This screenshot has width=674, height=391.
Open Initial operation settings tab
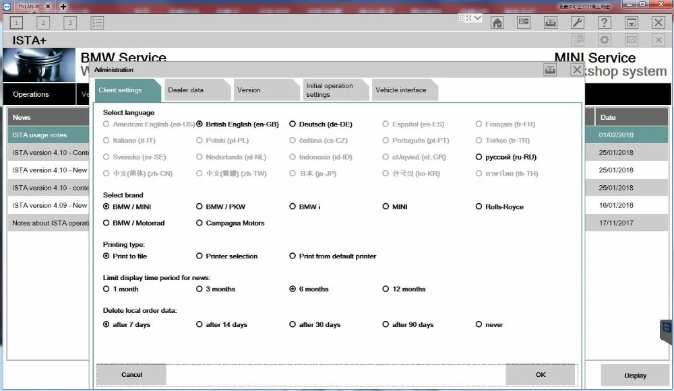tap(335, 90)
